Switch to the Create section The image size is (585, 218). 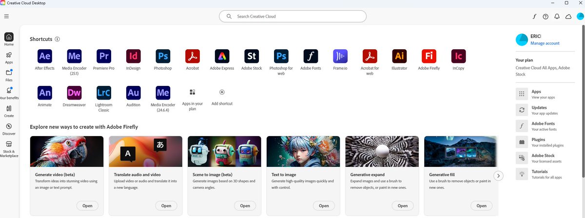point(9,111)
